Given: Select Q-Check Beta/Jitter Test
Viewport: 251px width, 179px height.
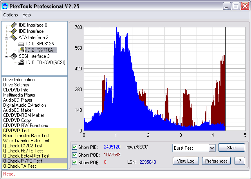Looking at the screenshot, I should (34, 156).
